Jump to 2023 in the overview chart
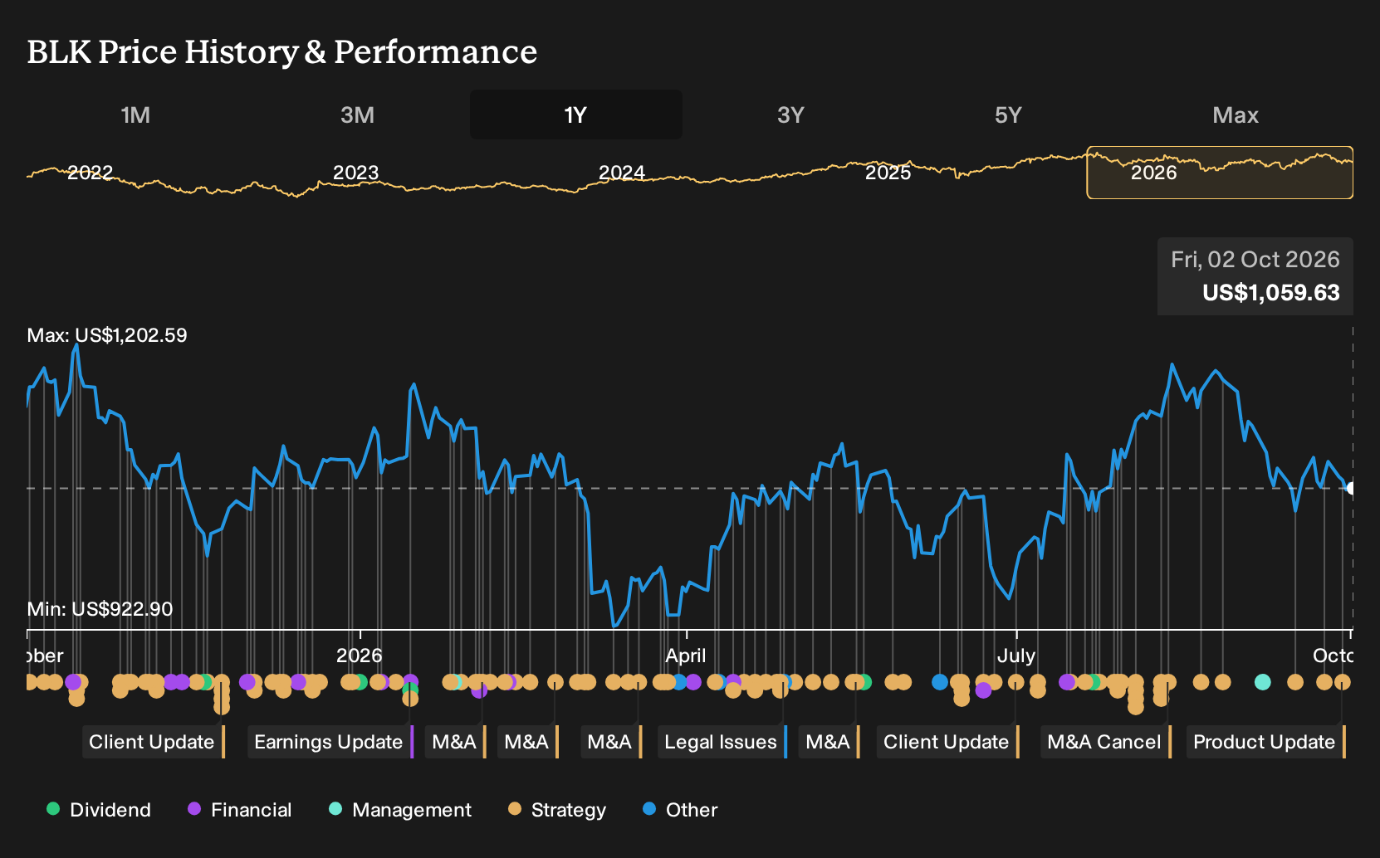This screenshot has width=1380, height=858. pyautogui.click(x=355, y=173)
